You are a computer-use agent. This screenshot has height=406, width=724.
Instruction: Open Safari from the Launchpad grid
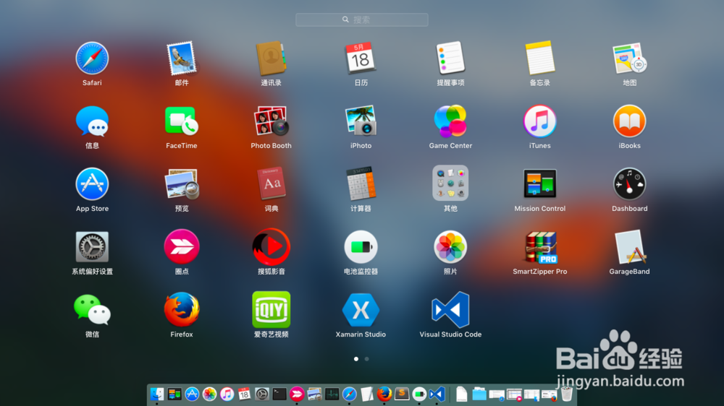pos(92,59)
